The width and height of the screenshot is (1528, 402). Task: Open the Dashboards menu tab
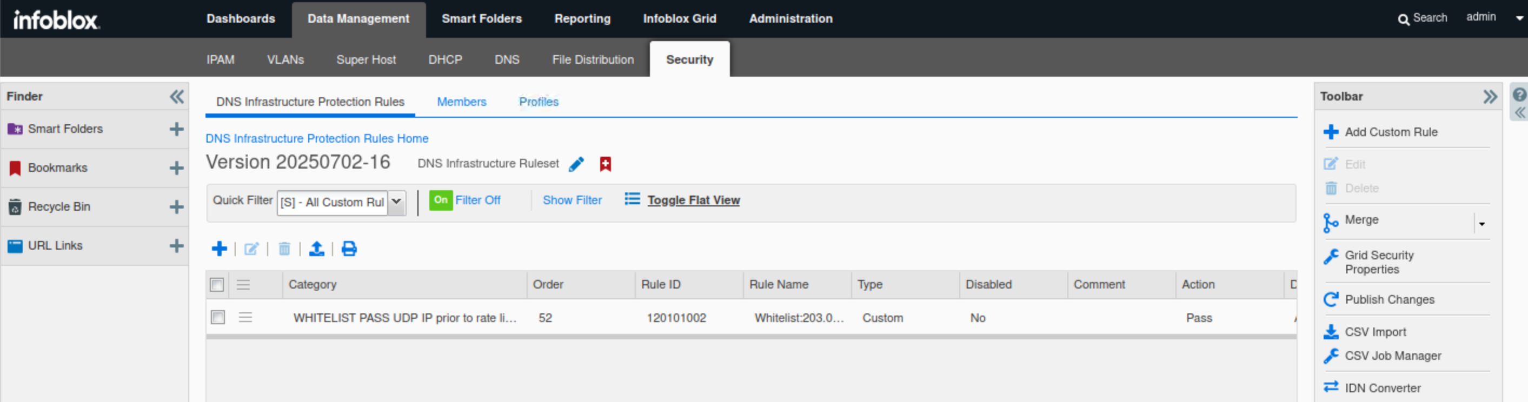click(241, 19)
